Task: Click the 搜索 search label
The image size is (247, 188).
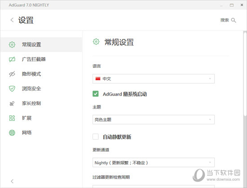Action: [x=225, y=20]
